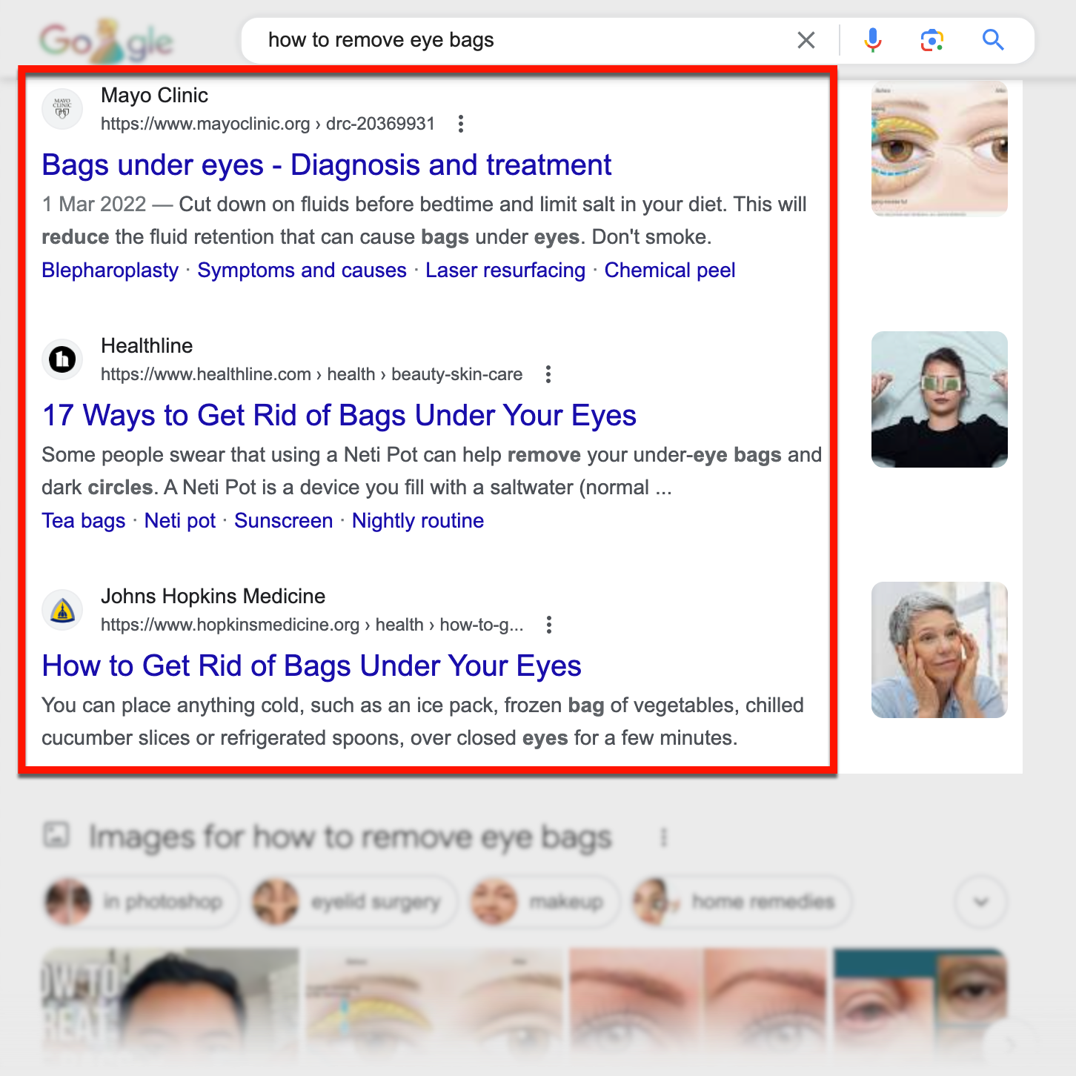Click the 'Healthline' site name
This screenshot has height=1076, width=1076.
147,345
